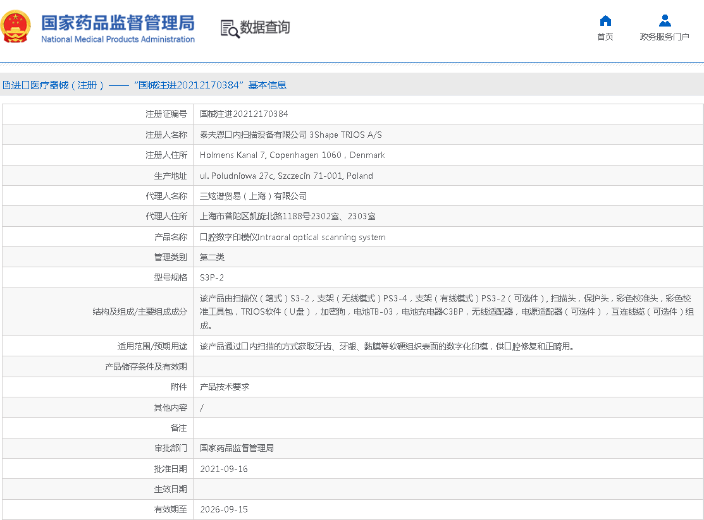
Task: Click the small document icon before 进口医疗器械
Action: pyautogui.click(x=6, y=85)
